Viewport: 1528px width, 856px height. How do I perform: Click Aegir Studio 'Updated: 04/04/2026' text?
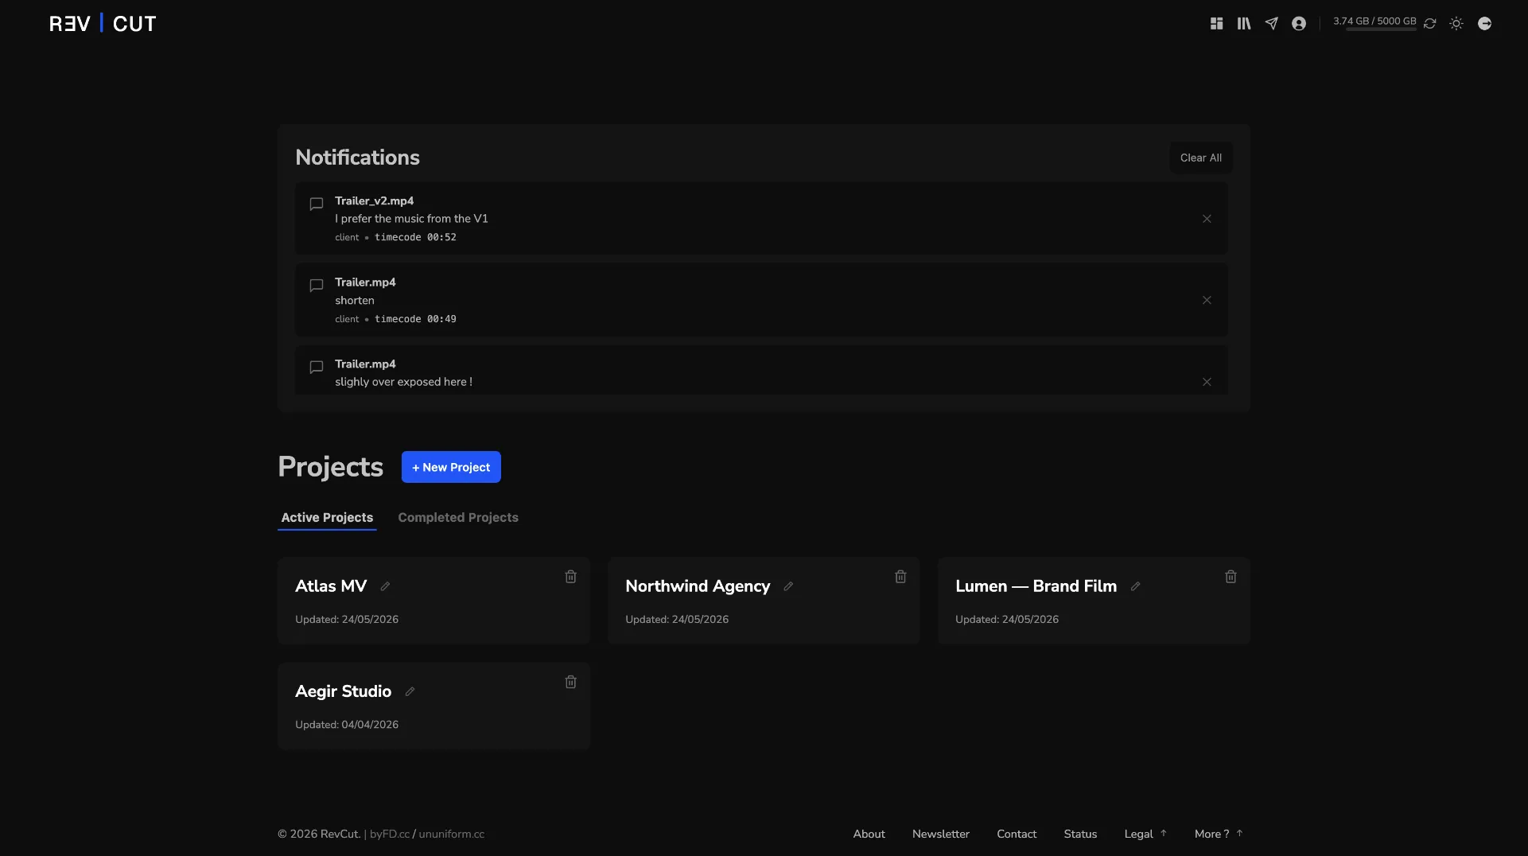pyautogui.click(x=347, y=725)
